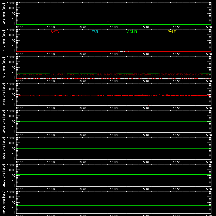Click 15:40 time label under 410 MHz panel
The width and height of the screenshot is (216, 216).
pyautogui.click(x=145, y=54)
